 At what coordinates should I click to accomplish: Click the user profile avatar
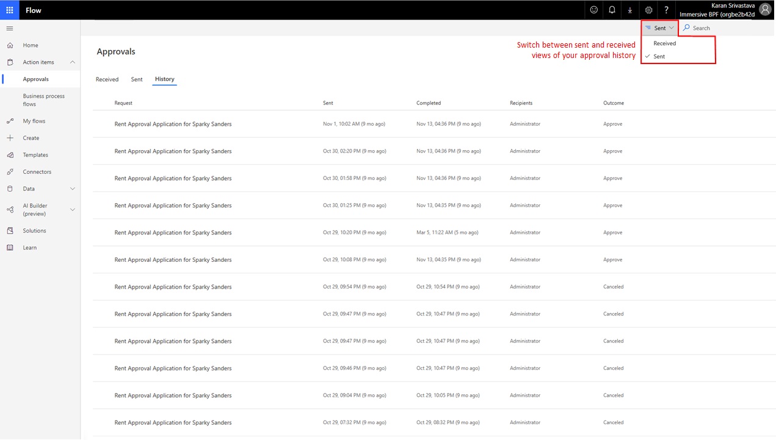point(765,10)
